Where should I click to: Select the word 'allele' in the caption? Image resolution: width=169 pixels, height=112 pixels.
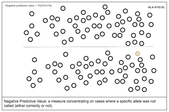coord(137,101)
